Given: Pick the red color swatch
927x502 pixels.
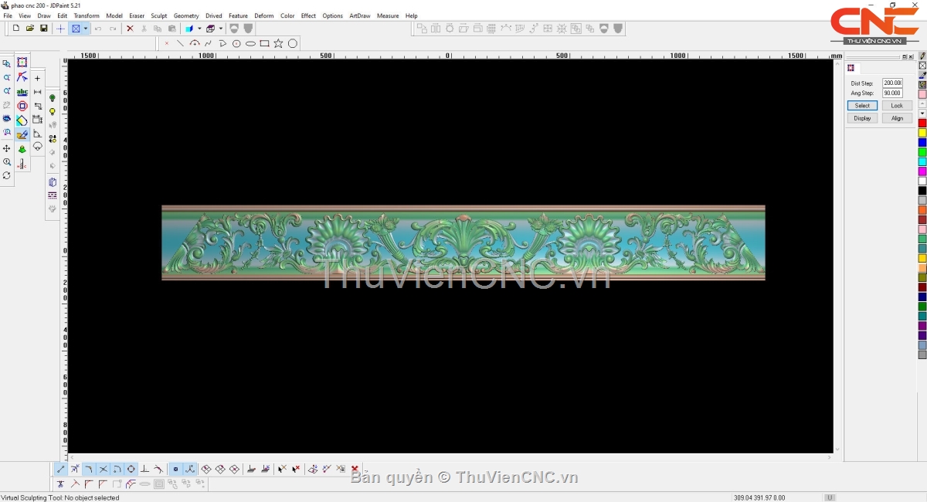Looking at the screenshot, I should tap(922, 123).
